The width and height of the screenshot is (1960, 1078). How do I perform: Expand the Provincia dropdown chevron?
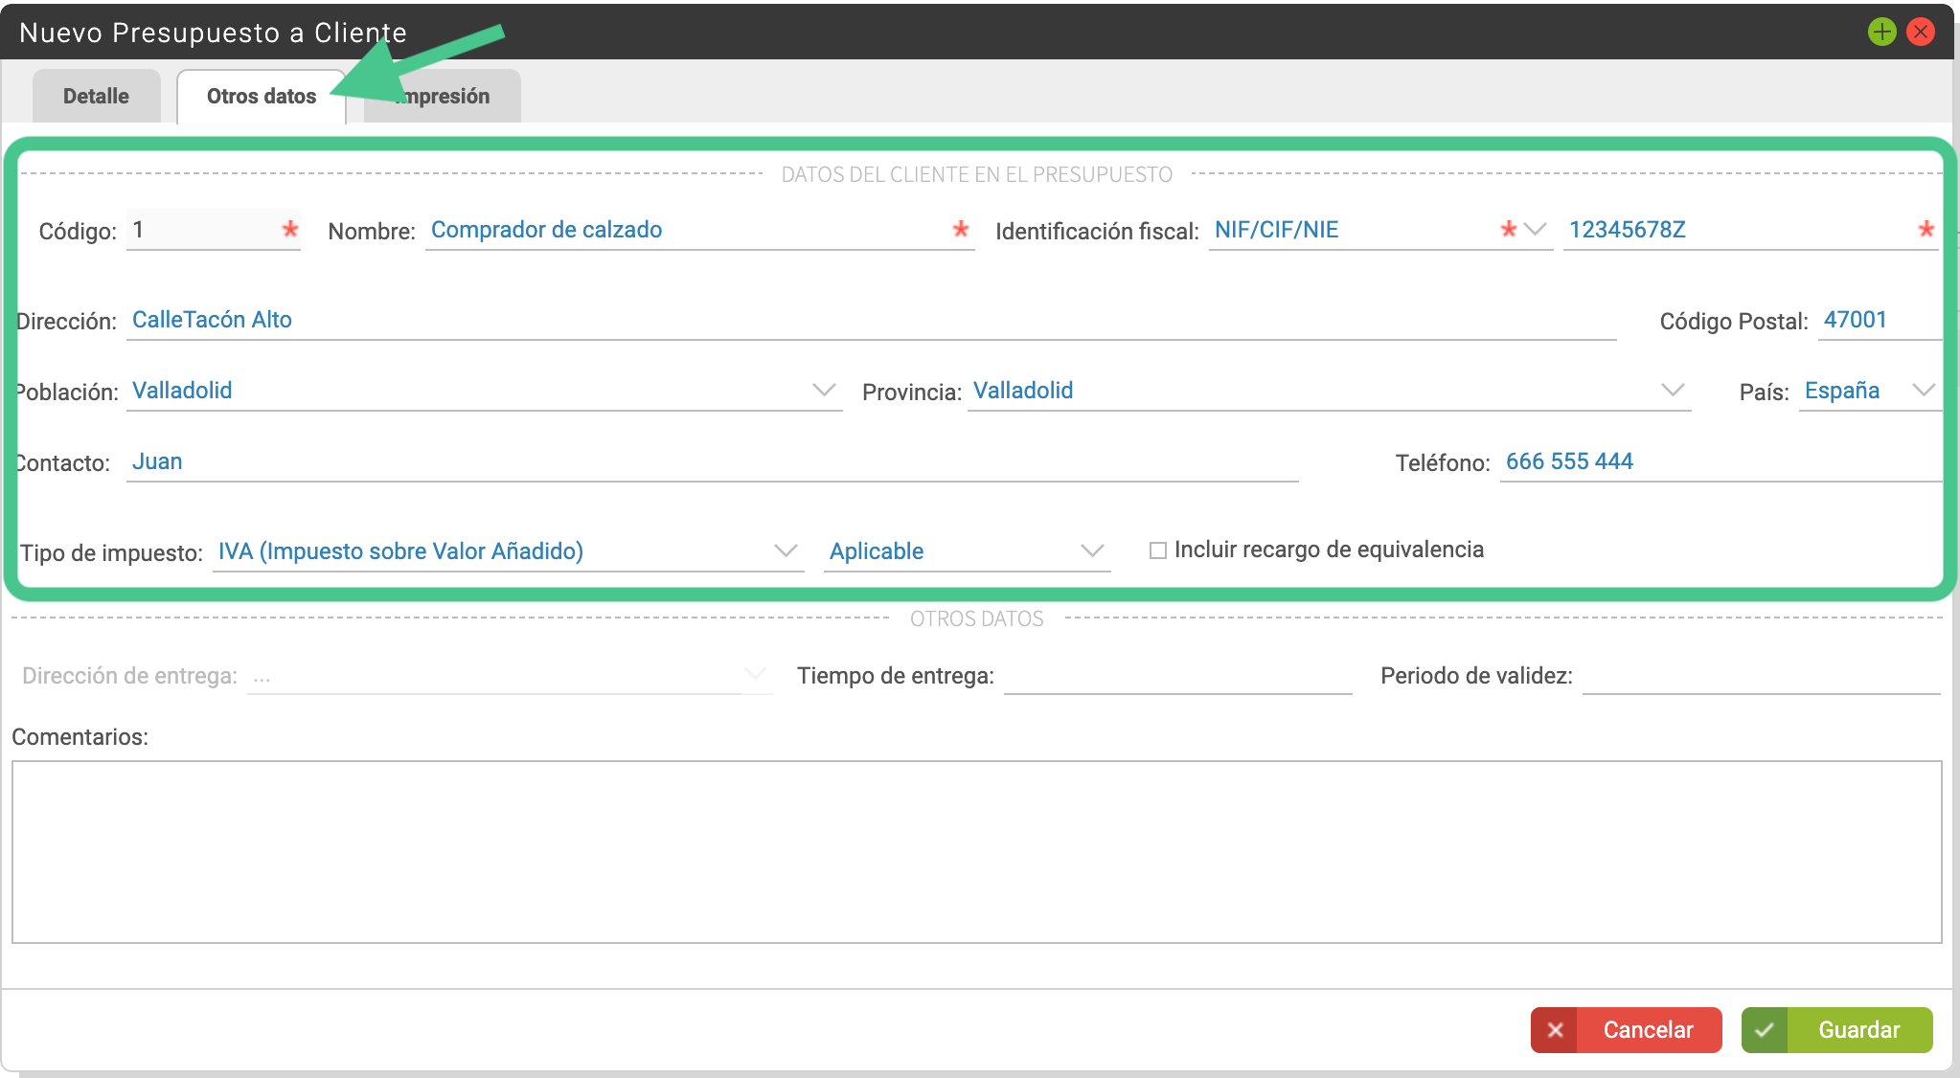[x=1673, y=391]
